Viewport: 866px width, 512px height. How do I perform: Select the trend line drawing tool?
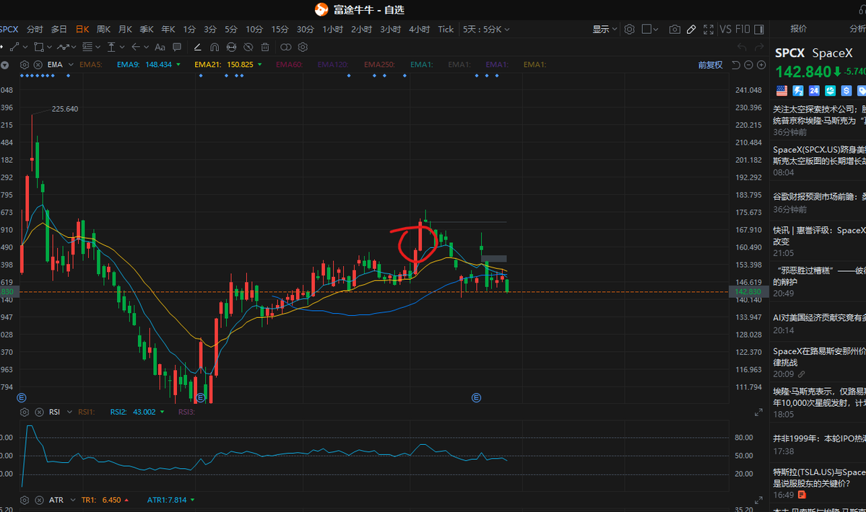tap(14, 47)
